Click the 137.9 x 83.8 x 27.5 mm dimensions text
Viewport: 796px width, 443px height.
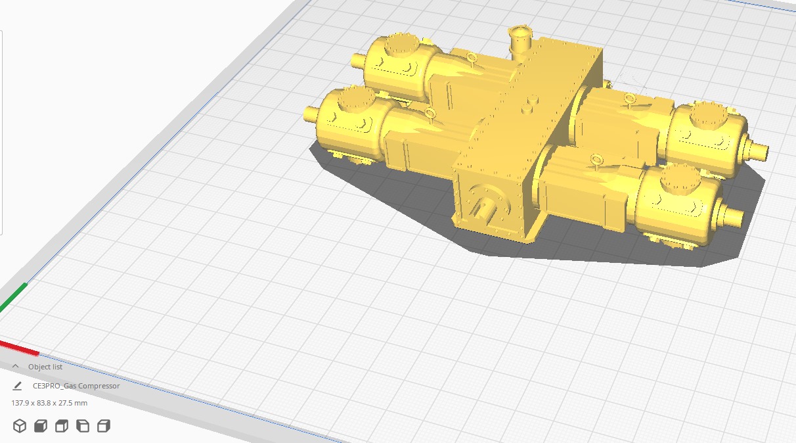tap(49, 403)
